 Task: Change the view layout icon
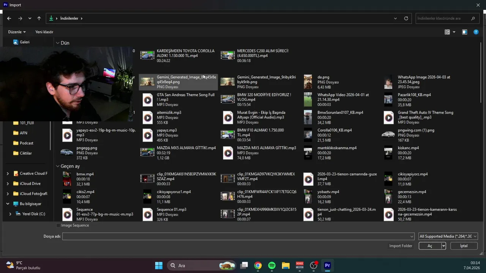(x=447, y=32)
